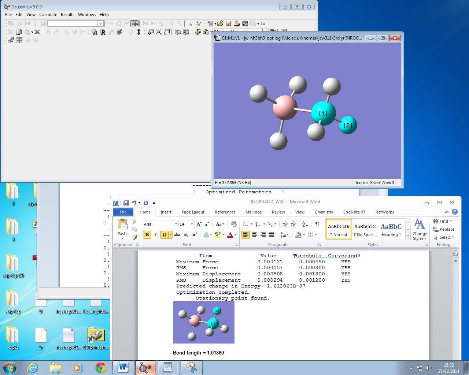Toggle Underline formatting in Word
469x375 pixels.
click(164, 235)
